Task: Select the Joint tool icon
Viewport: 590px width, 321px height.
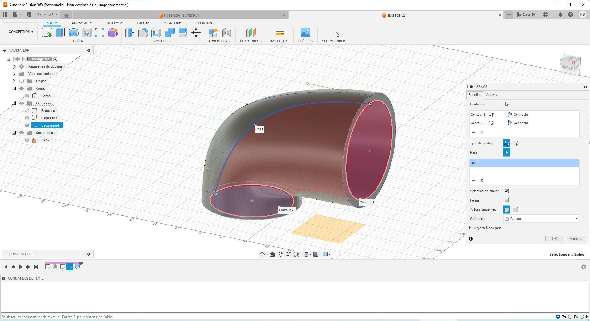Action: point(226,33)
